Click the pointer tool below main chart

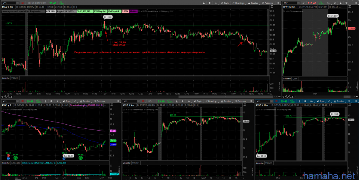[x=11, y=97]
